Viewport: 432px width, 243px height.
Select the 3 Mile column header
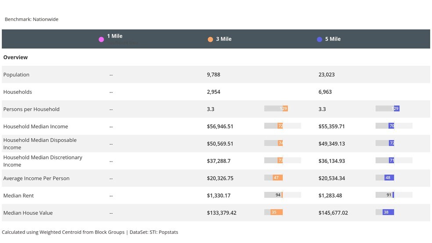pos(223,39)
